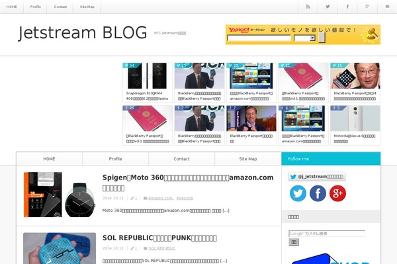Image resolution: width=397 pixels, height=264 pixels.
Task: Click the blue SOL REPUBLIC speaker thumbnail
Action: coord(60,248)
